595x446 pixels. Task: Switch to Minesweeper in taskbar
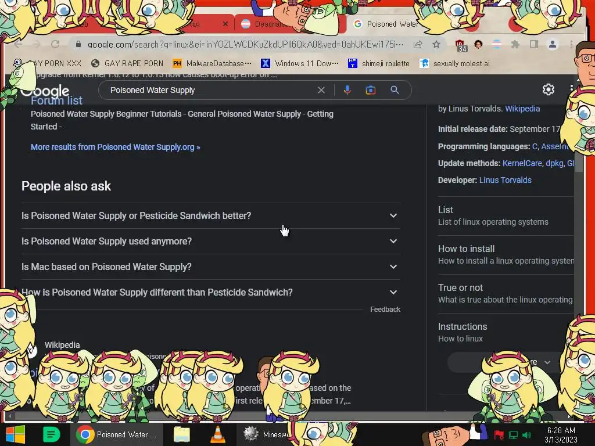pos(266,434)
